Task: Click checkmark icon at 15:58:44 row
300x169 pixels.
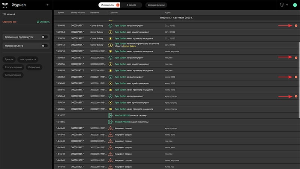Action: 110,96
